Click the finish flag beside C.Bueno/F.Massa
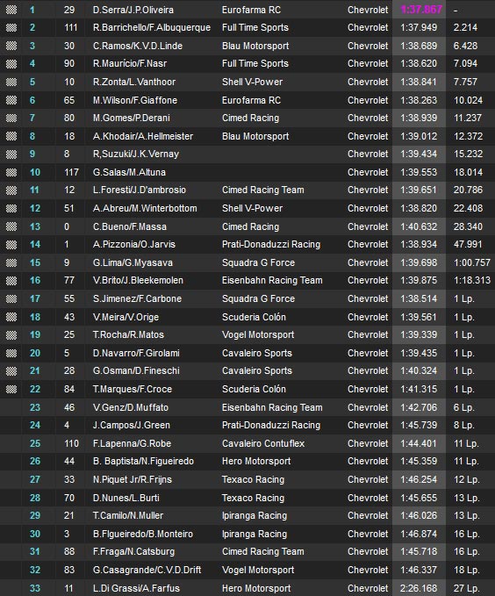Screen dimensions: 495x596 (x=11, y=226)
